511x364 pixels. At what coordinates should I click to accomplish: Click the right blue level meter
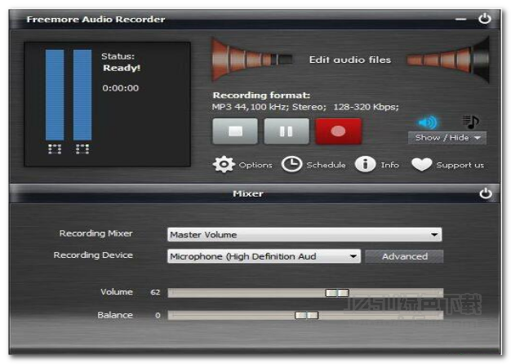(82, 95)
